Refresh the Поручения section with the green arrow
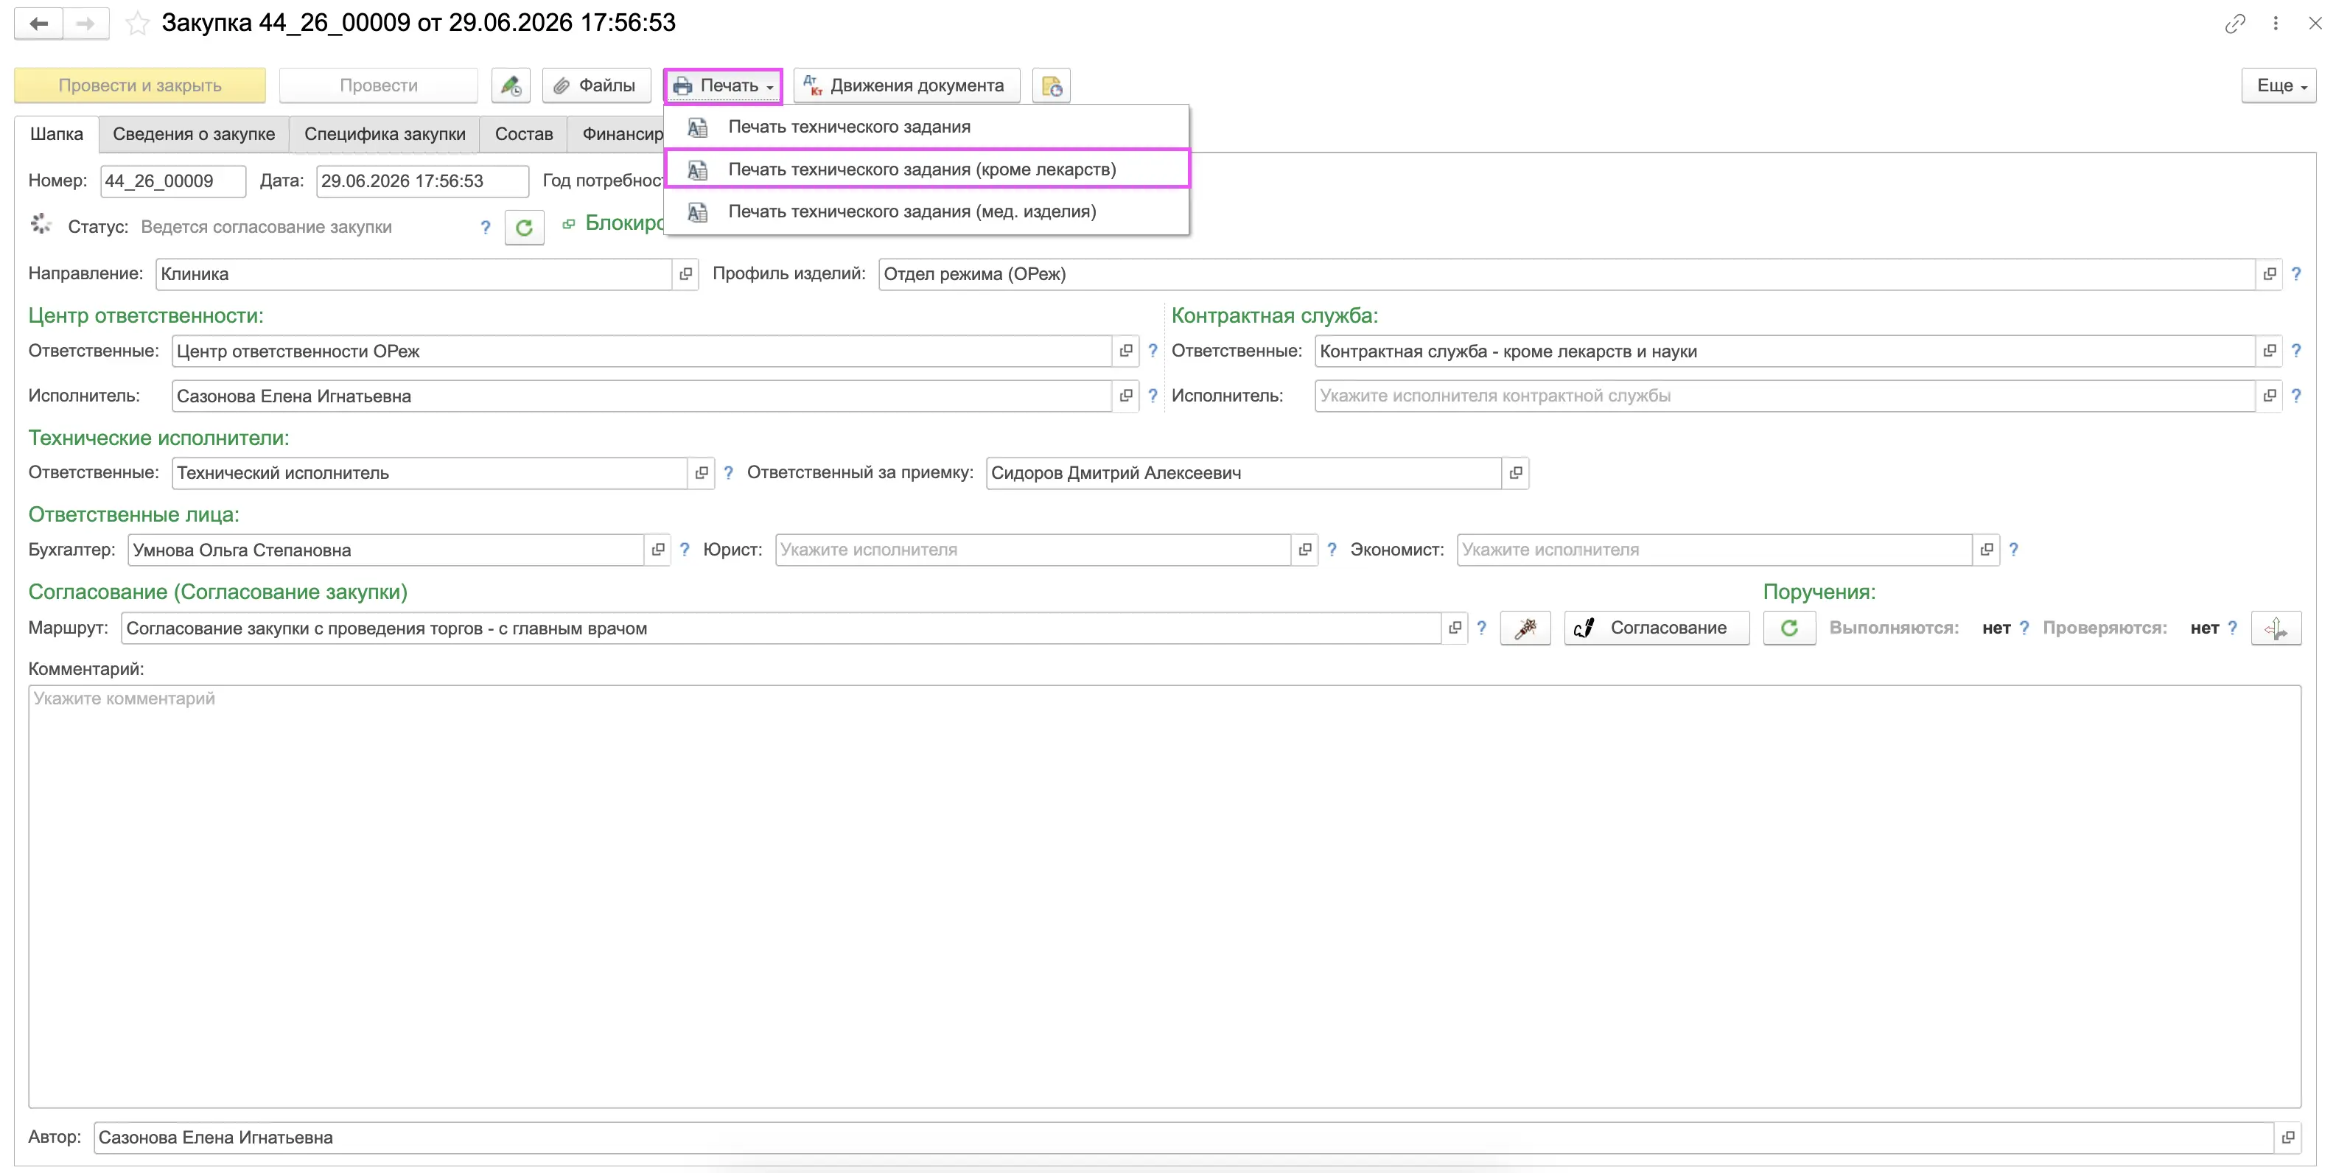The height and width of the screenshot is (1173, 2336). [x=1789, y=628]
